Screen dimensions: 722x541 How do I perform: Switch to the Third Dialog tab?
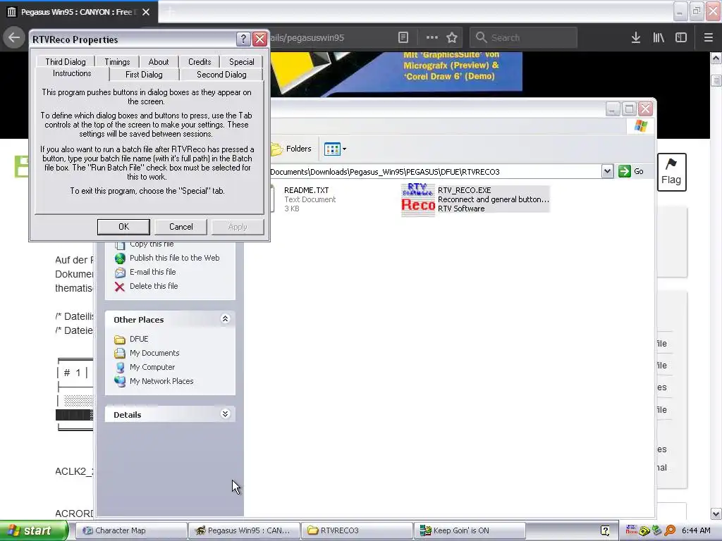(66, 62)
